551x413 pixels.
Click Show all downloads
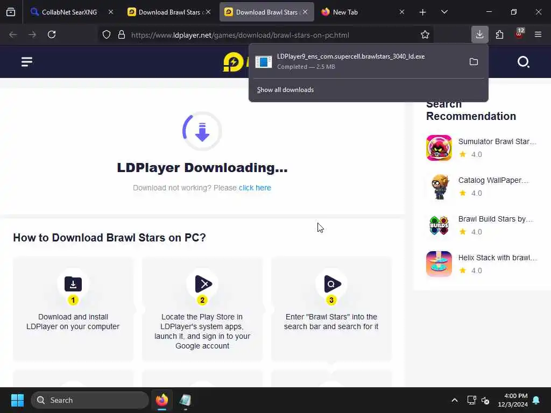coord(285,90)
